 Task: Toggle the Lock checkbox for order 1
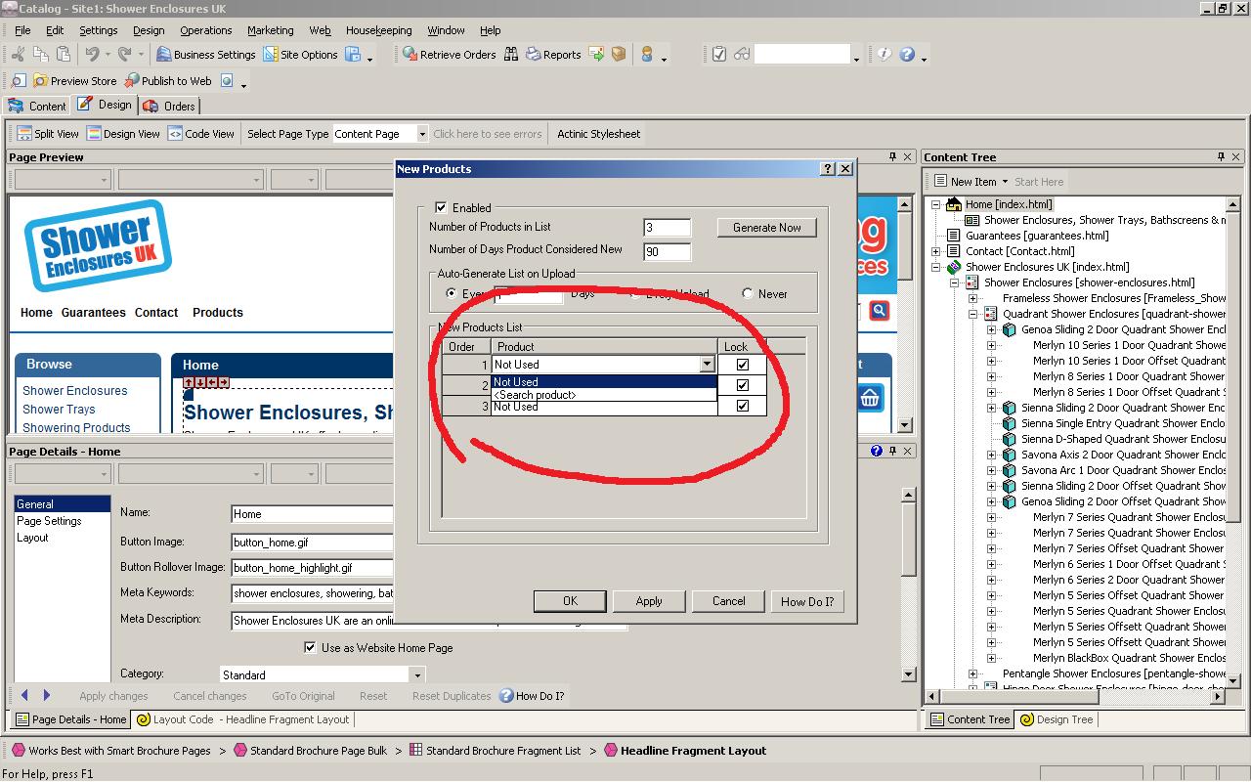742,365
